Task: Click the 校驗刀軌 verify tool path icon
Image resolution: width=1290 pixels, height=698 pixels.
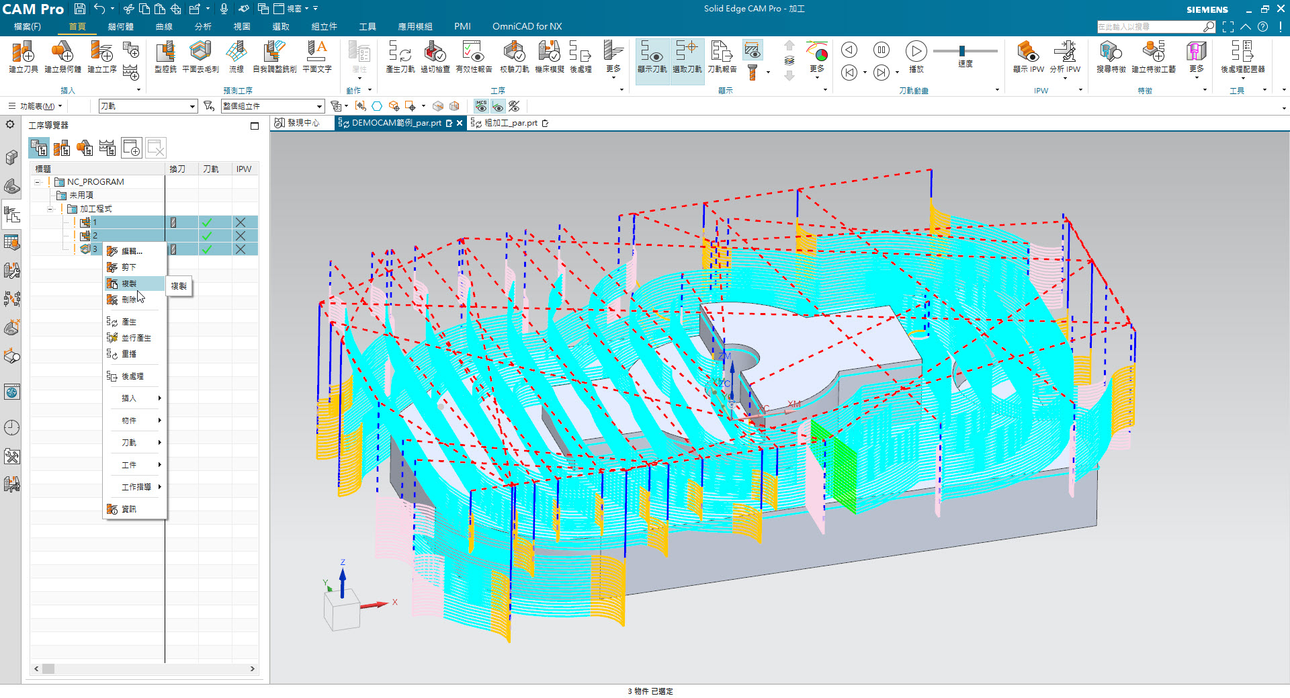Action: (515, 56)
